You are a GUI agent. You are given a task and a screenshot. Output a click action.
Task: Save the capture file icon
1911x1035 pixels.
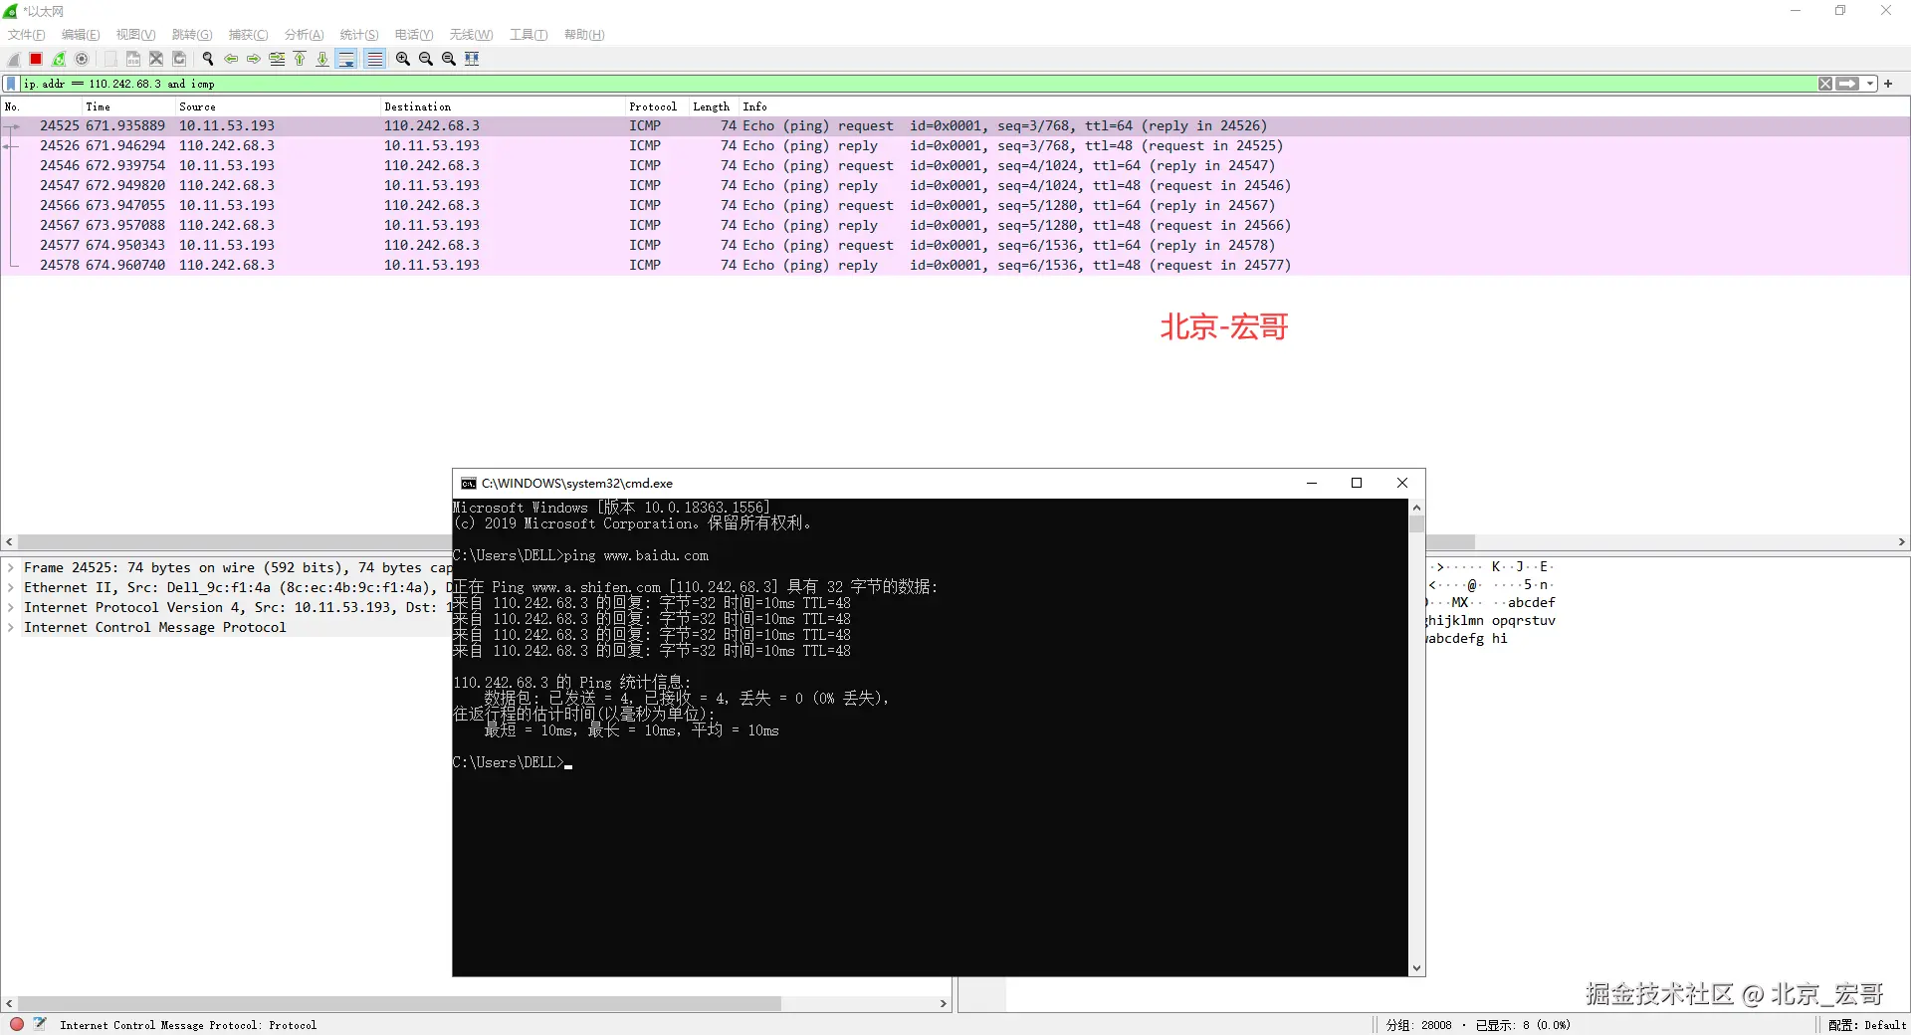(133, 59)
